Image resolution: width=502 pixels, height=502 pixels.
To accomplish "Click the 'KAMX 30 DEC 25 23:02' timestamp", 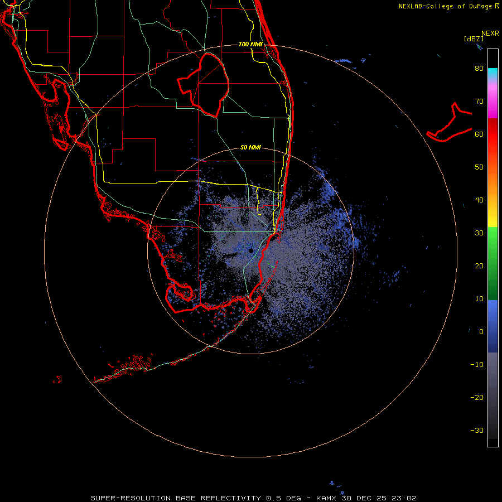I will 366,498.
